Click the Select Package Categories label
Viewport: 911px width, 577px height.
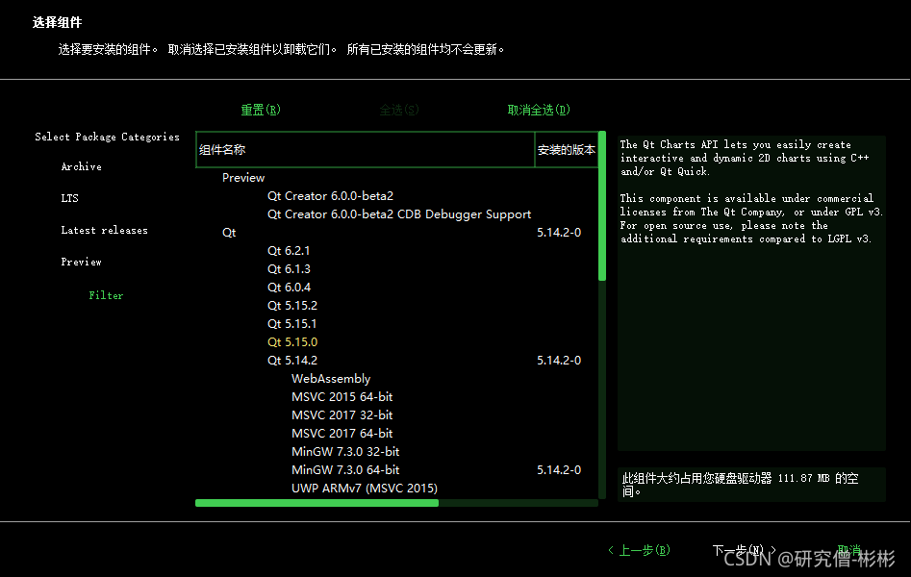(107, 137)
